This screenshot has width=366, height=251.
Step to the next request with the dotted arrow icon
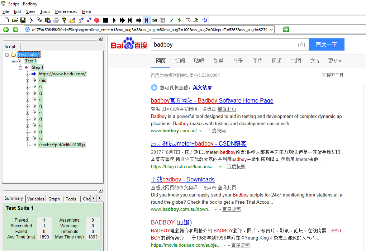pos(138,20)
